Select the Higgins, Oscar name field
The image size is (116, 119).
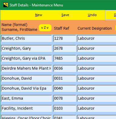click(x=26, y=117)
